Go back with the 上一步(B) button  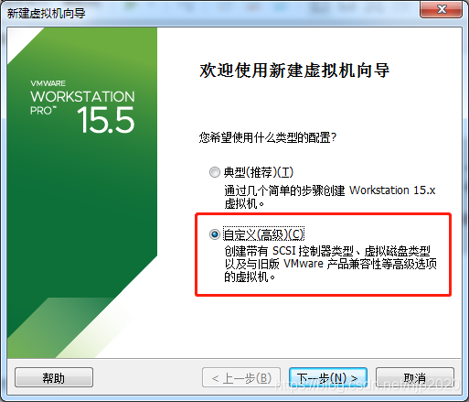241,377
